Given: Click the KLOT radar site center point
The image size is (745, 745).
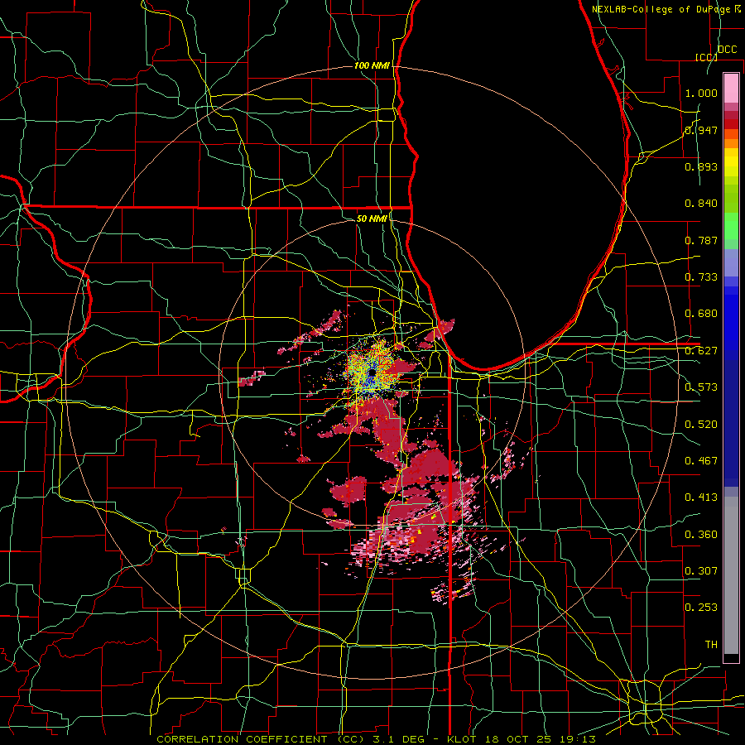Looking at the screenshot, I should tap(372, 373).
